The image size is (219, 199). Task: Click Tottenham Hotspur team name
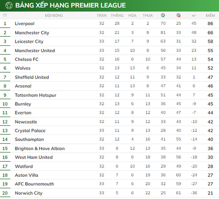pyautogui.click(x=35, y=95)
